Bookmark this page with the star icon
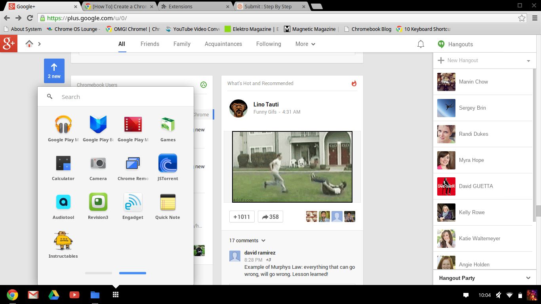The width and height of the screenshot is (541, 304). pos(523,18)
